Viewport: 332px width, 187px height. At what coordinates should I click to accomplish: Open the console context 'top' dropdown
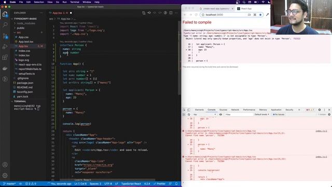pyautogui.click(x=204, y=114)
